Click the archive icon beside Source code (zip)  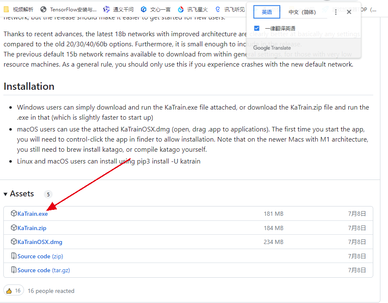pyautogui.click(x=14, y=256)
